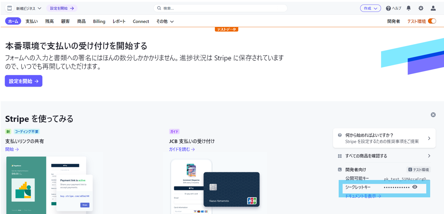Open the 顧客 tab
The image size is (444, 214).
(x=65, y=21)
